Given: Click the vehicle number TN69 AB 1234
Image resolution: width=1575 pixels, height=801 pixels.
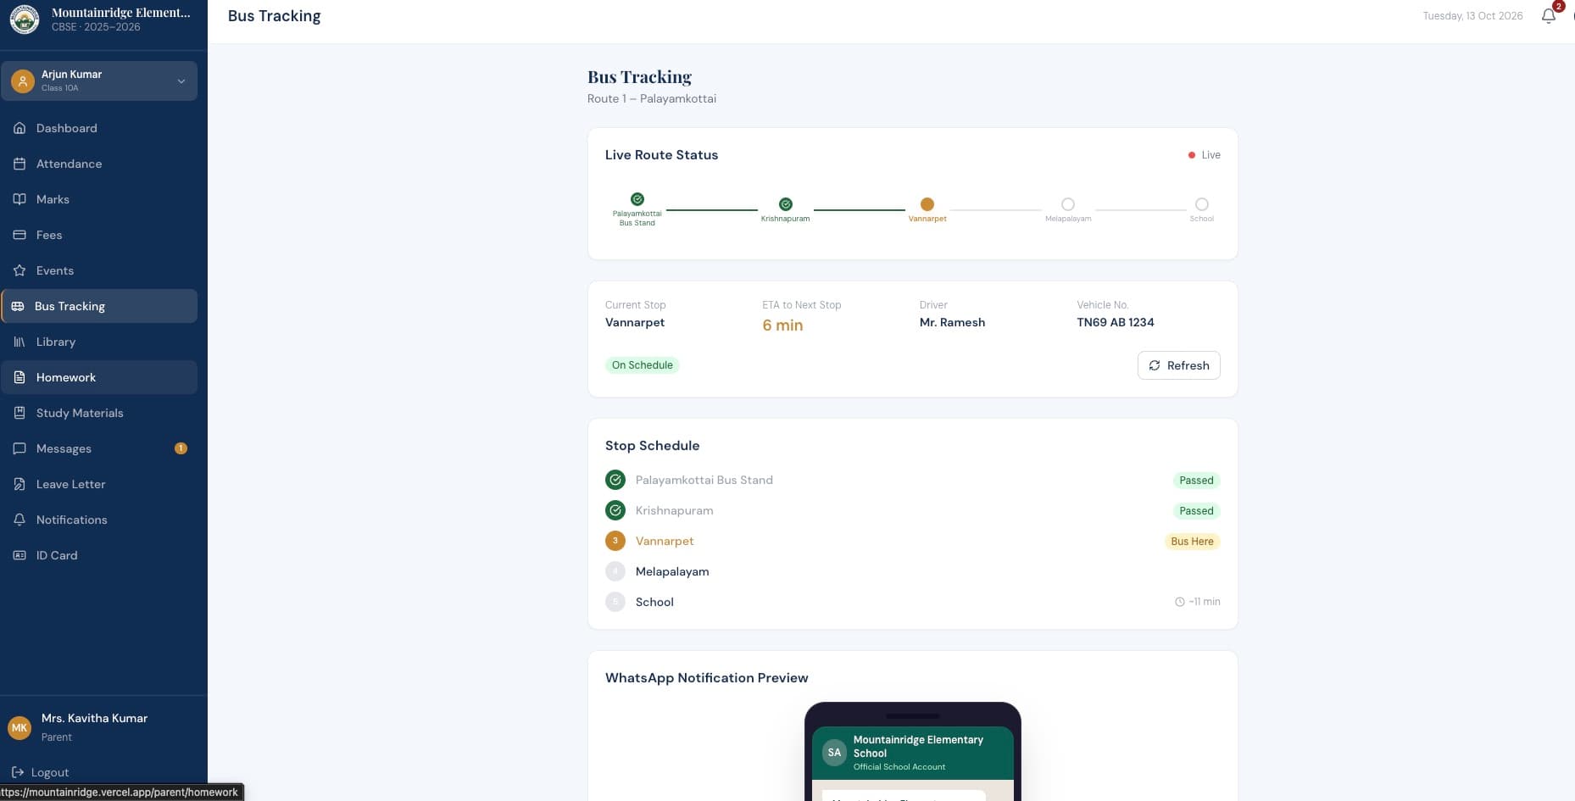Looking at the screenshot, I should click(1116, 322).
